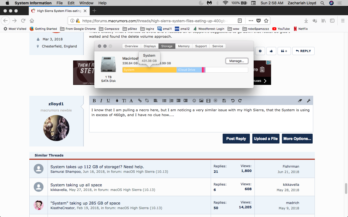
Task: Toggle italic in the reply editor
Action: click(101, 101)
